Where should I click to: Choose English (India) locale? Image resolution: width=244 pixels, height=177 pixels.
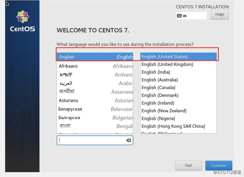(178, 72)
